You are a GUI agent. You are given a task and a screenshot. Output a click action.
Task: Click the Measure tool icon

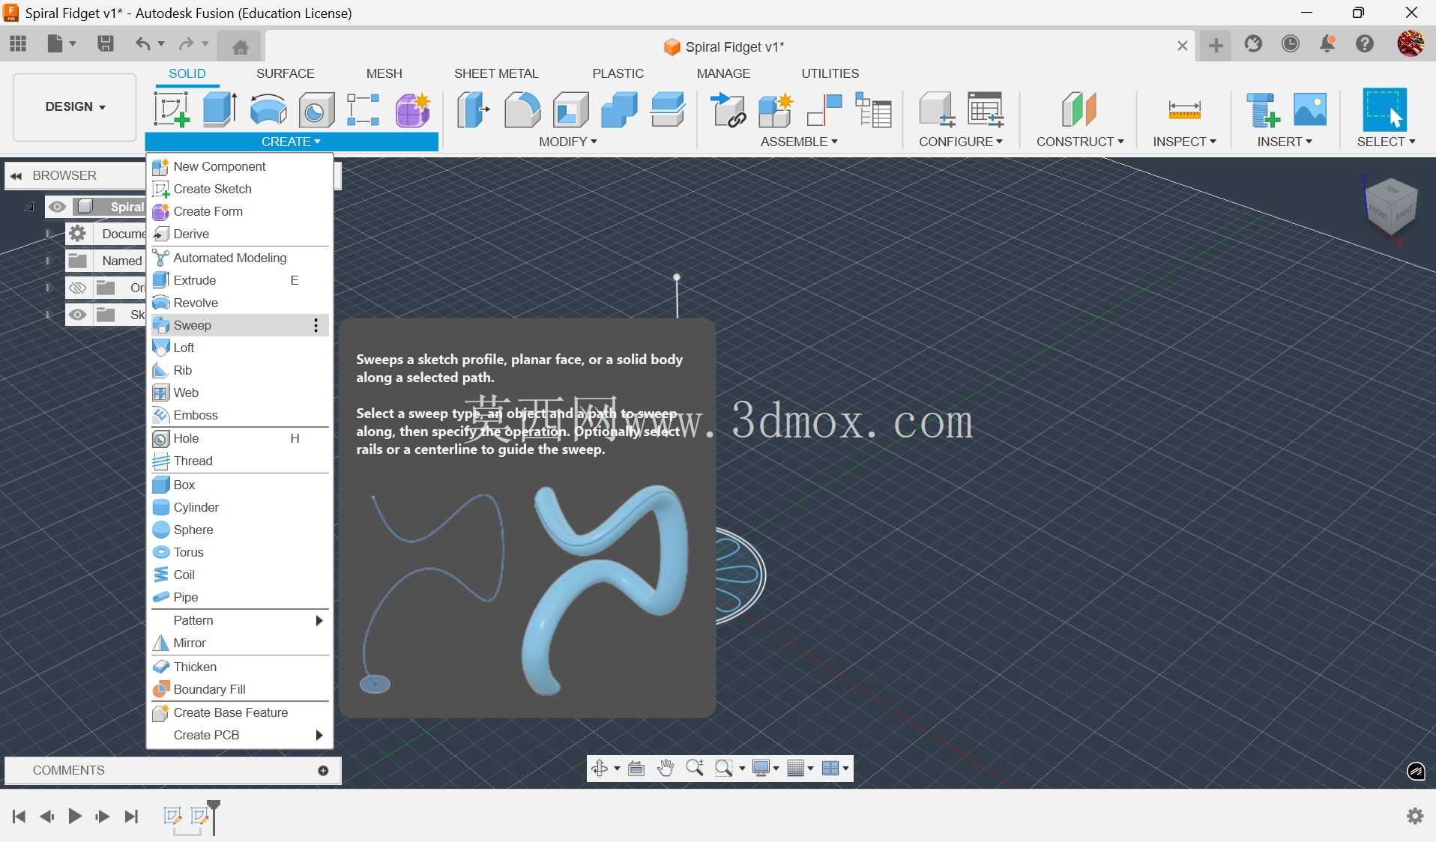(x=1184, y=109)
